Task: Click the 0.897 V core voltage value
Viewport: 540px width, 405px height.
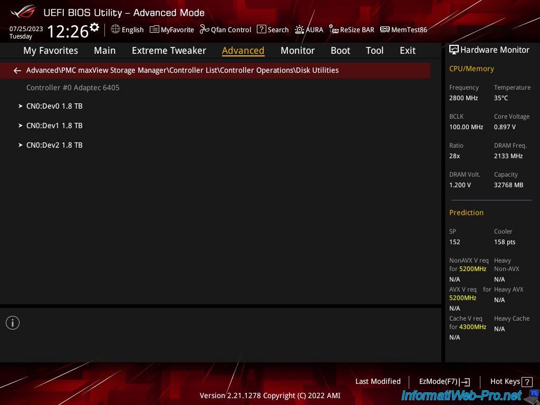Action: (x=505, y=127)
